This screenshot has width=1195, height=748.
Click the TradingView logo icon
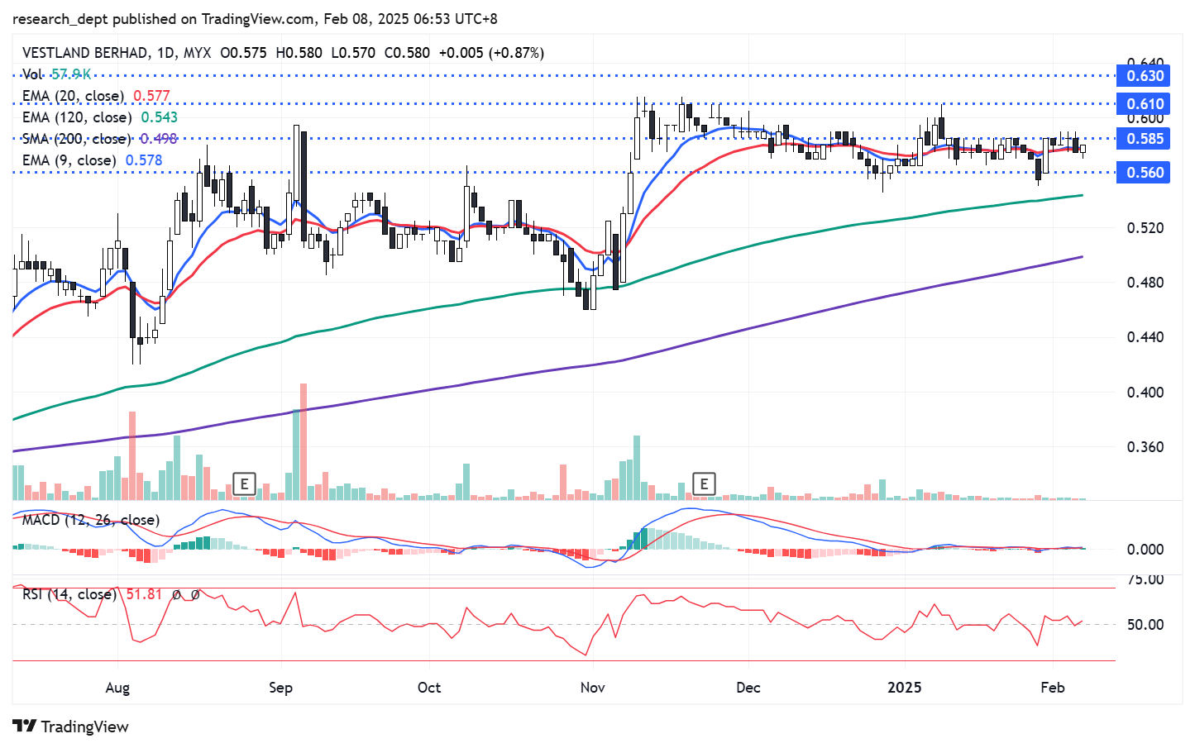coord(24,727)
